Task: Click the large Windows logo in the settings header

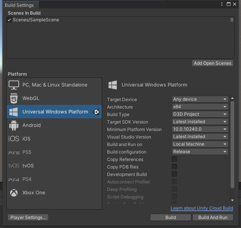Action: click(x=113, y=85)
